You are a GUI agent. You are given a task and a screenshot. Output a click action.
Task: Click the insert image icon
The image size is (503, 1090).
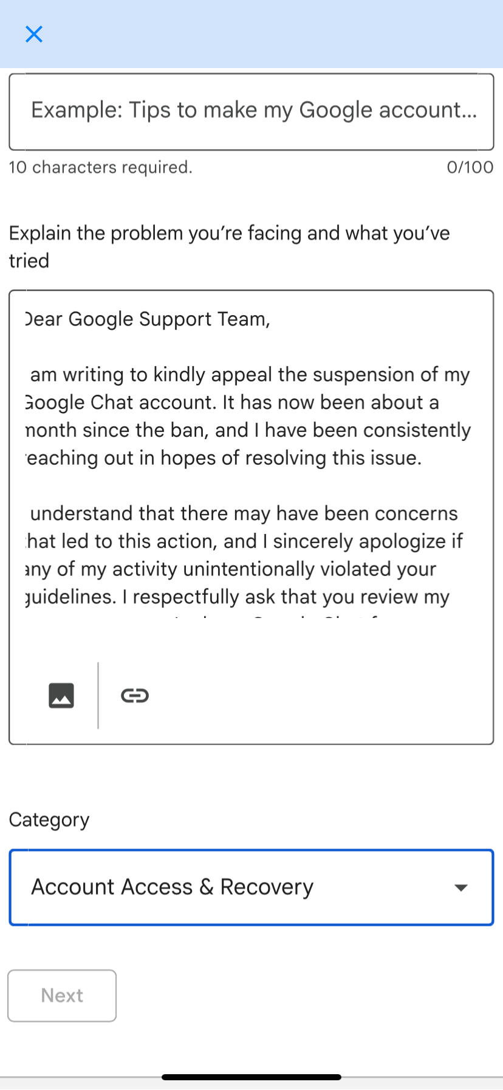coord(61,695)
